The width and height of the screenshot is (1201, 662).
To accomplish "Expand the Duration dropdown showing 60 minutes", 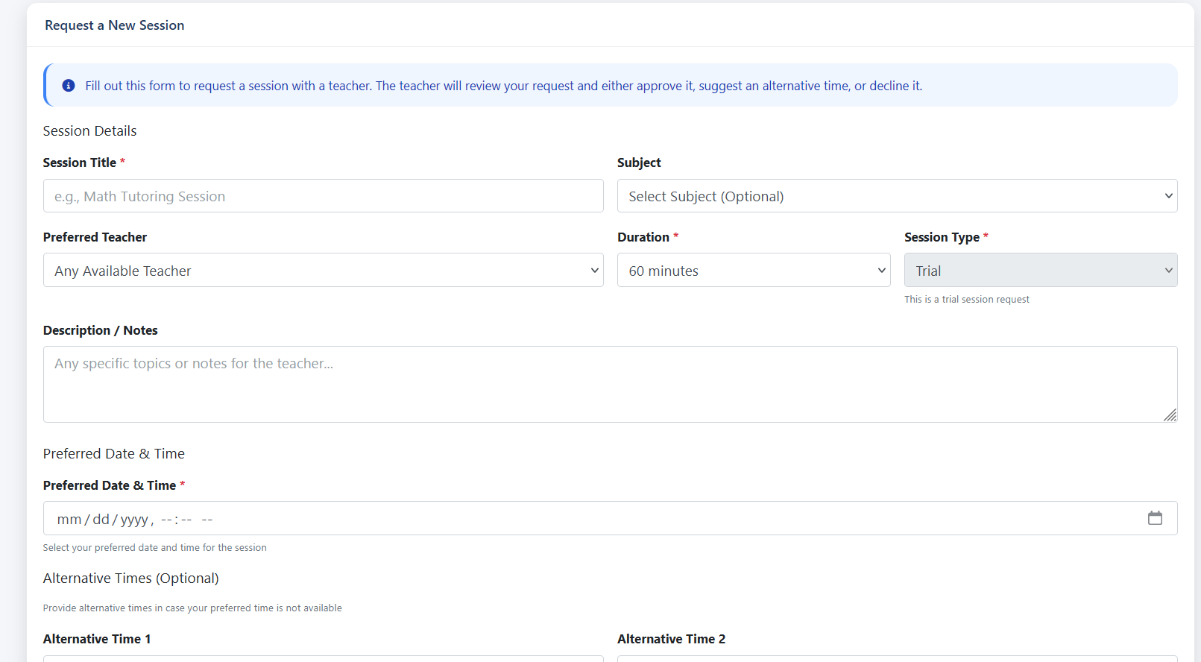I will click(754, 271).
